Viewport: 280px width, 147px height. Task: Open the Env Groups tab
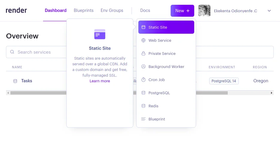(x=112, y=10)
